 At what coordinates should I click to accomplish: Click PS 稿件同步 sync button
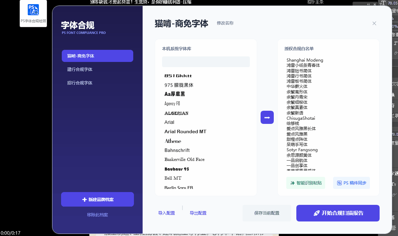point(351,183)
